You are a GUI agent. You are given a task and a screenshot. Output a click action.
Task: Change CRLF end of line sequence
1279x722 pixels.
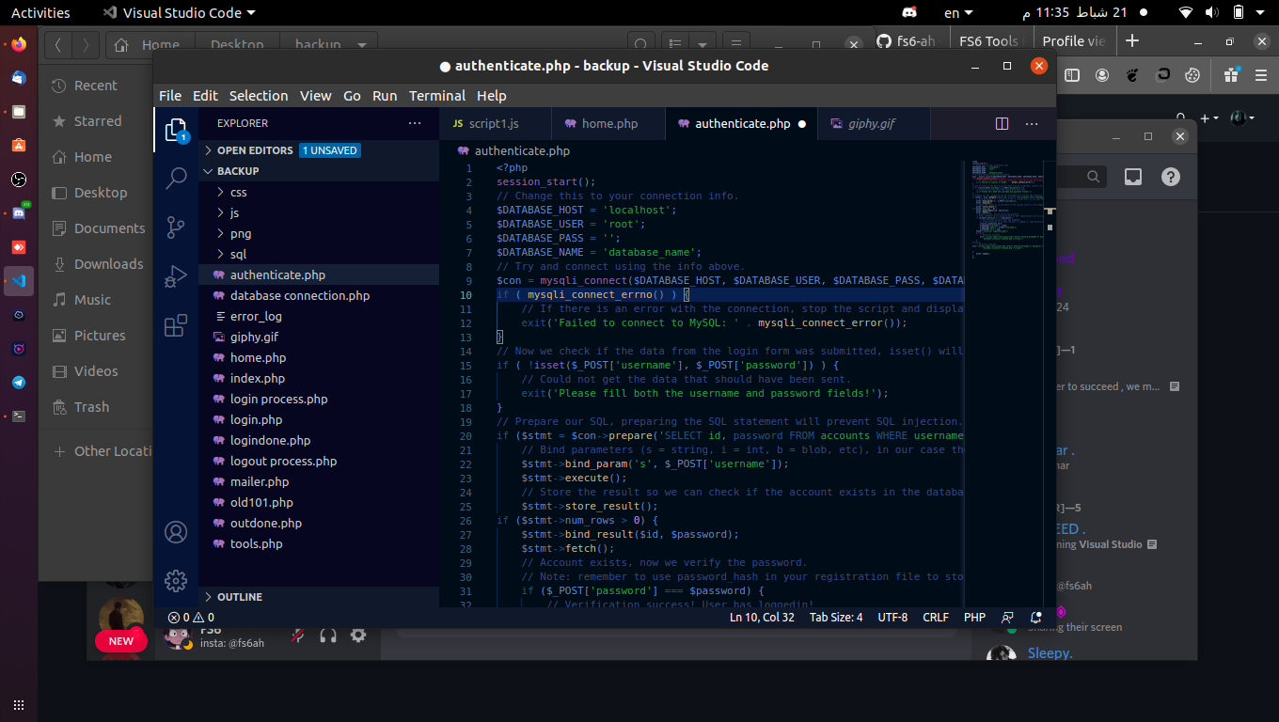point(936,618)
